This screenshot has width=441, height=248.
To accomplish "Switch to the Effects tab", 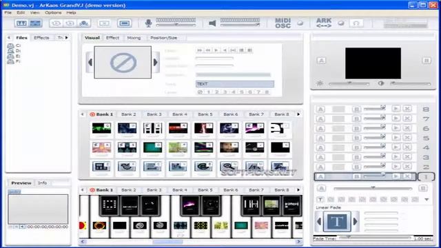I will [41, 38].
